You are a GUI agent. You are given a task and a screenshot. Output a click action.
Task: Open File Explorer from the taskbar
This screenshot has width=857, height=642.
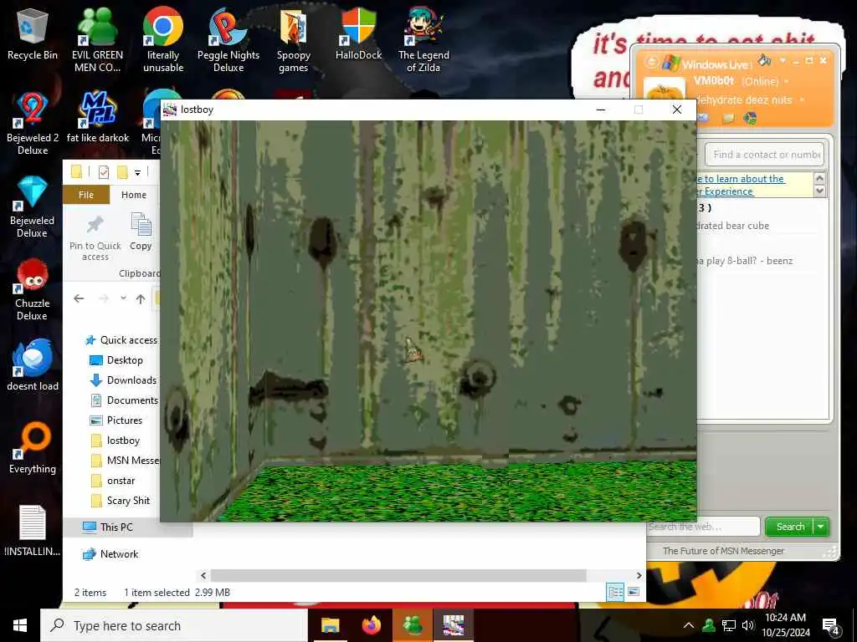[x=330, y=625]
